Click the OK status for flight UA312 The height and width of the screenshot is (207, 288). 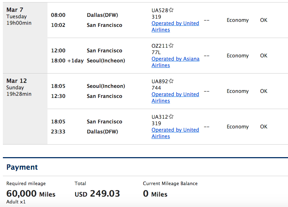click(x=264, y=127)
